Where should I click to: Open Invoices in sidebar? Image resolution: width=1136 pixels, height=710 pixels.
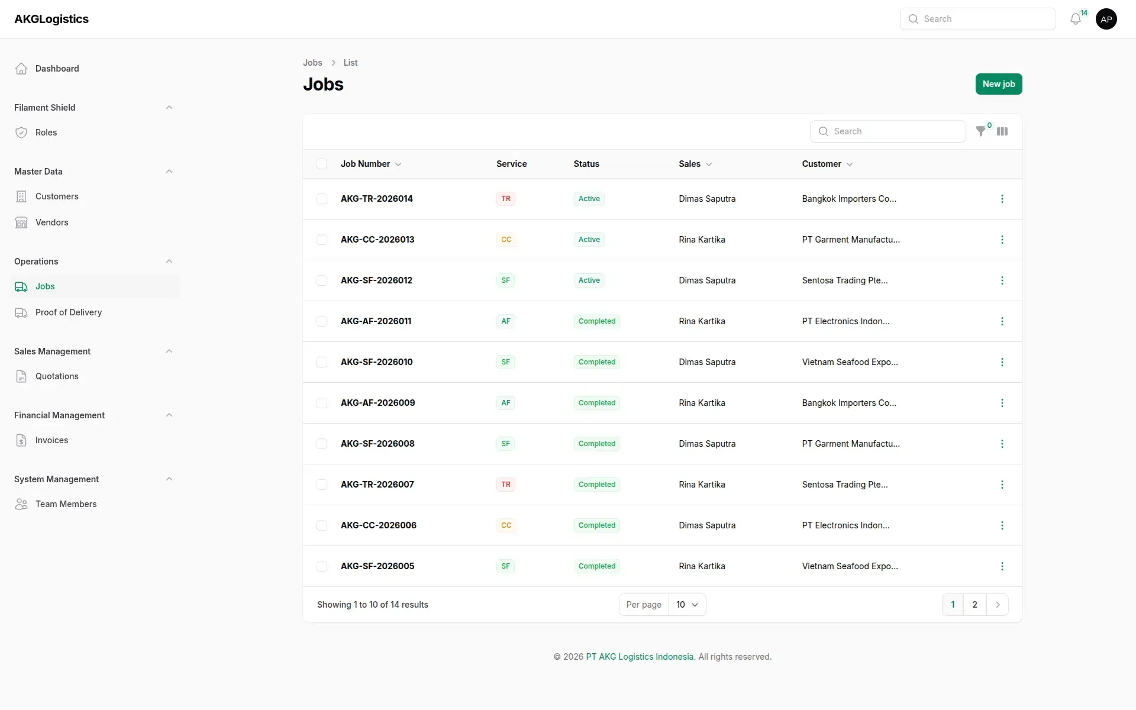pos(95,440)
